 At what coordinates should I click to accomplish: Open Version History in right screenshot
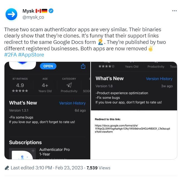(159, 79)
